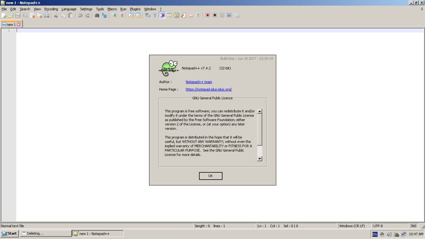The image size is (425, 239).
Task: Open the Edit menu
Action: point(13,9)
